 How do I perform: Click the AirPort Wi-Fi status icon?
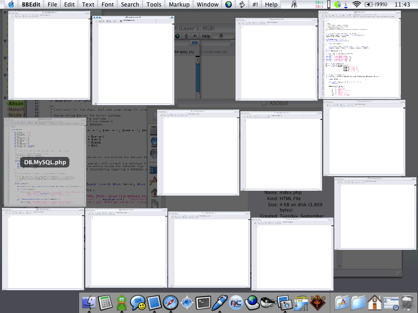pyautogui.click(x=357, y=4)
